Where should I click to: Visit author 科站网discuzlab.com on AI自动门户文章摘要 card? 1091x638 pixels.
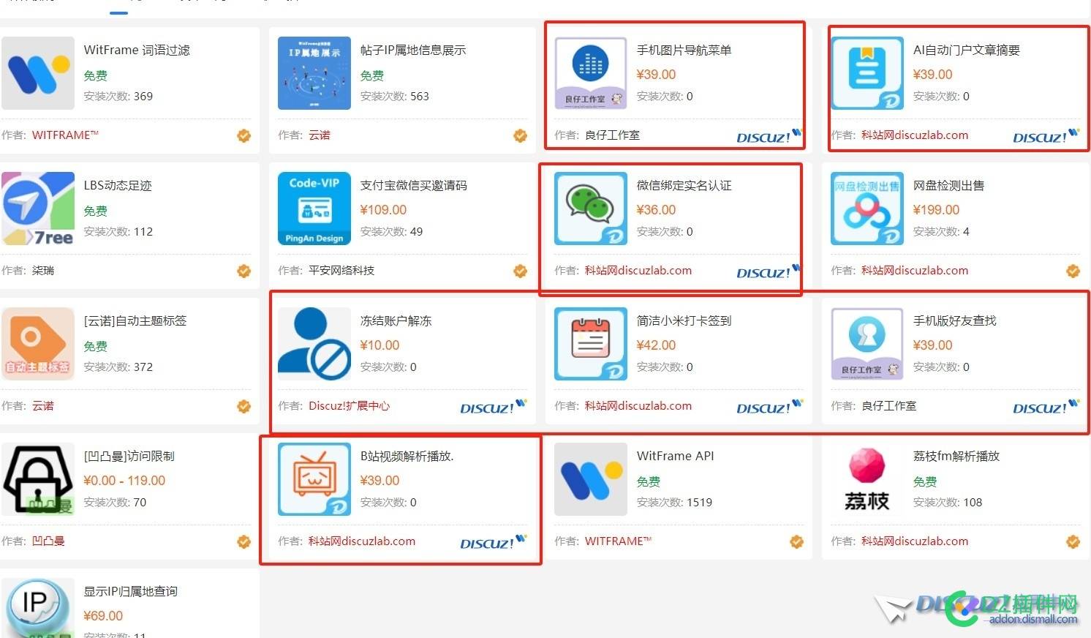tap(915, 135)
